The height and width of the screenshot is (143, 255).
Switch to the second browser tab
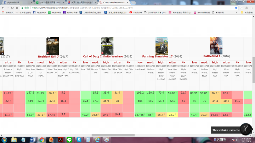pyautogui.click(x=50, y=2)
